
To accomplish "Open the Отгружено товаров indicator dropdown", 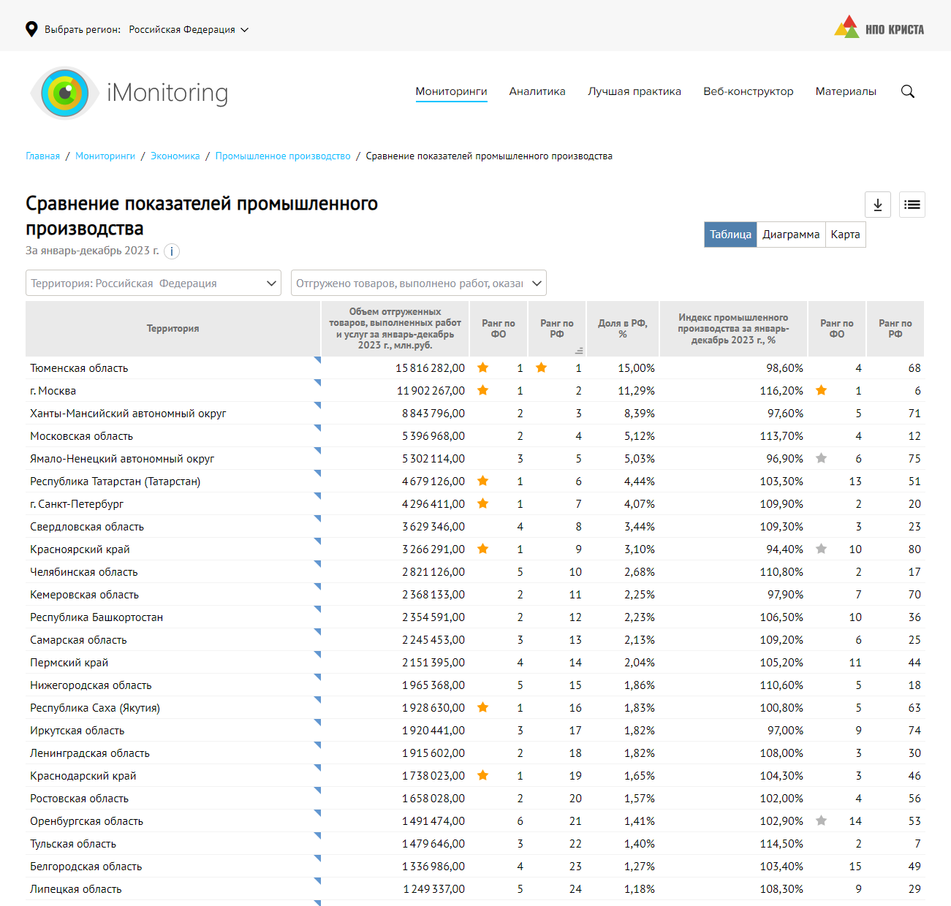I will pos(418,283).
